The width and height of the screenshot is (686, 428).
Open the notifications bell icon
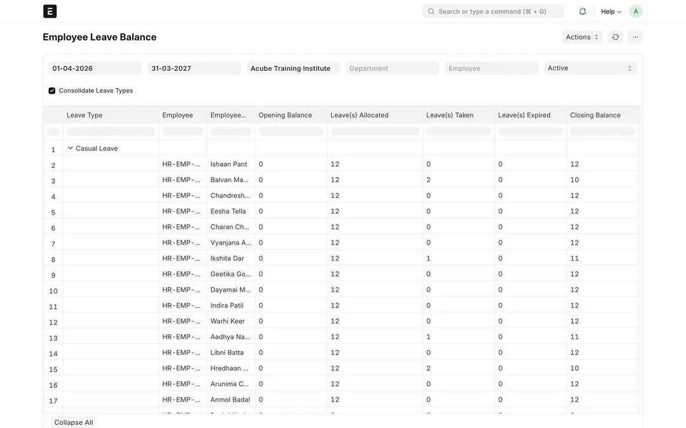click(582, 11)
